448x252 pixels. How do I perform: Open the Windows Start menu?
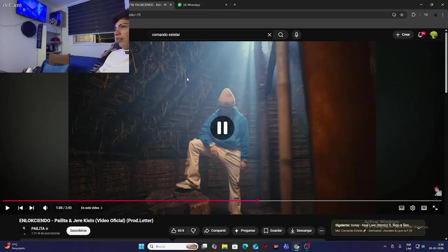click(141, 247)
